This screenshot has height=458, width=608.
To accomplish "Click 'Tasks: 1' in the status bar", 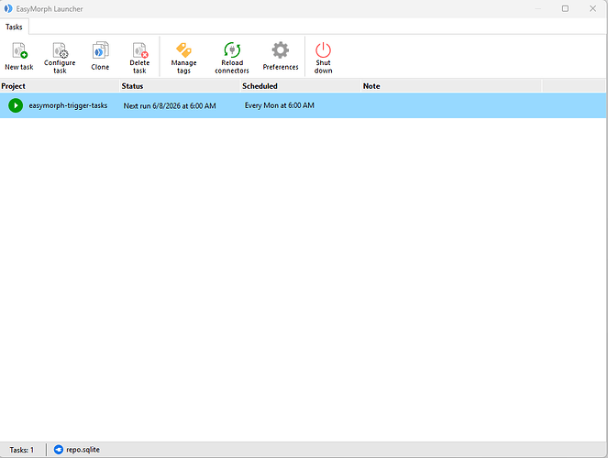I will (x=22, y=450).
